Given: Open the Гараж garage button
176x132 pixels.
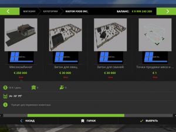Looking at the screenshot, I should pyautogui.click(x=88, y=121).
